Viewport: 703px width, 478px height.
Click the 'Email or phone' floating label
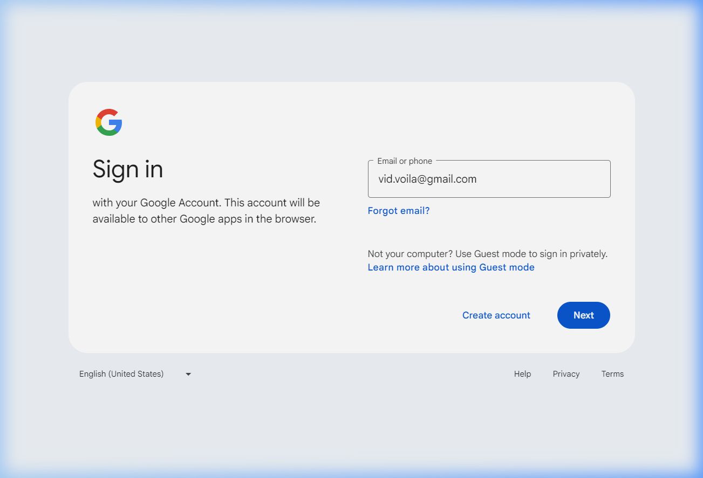(x=405, y=161)
